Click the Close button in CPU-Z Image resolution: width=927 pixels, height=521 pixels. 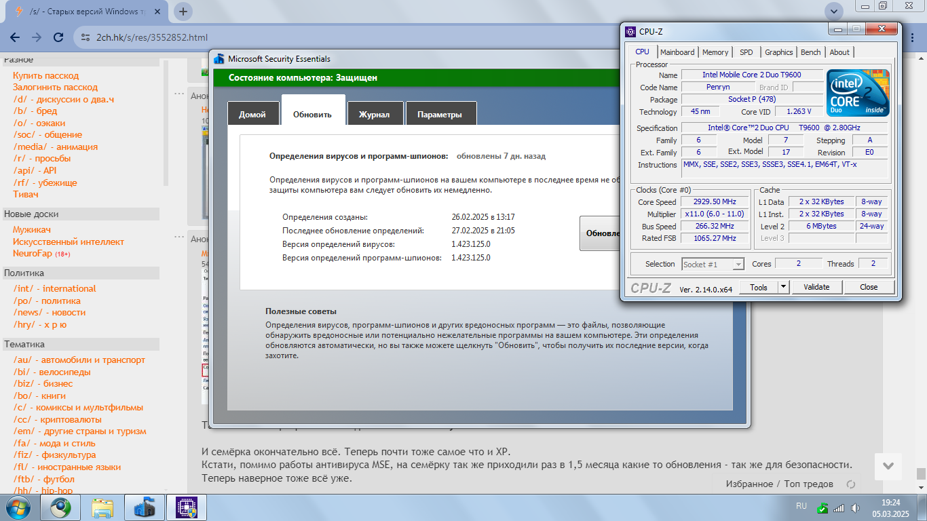point(869,287)
